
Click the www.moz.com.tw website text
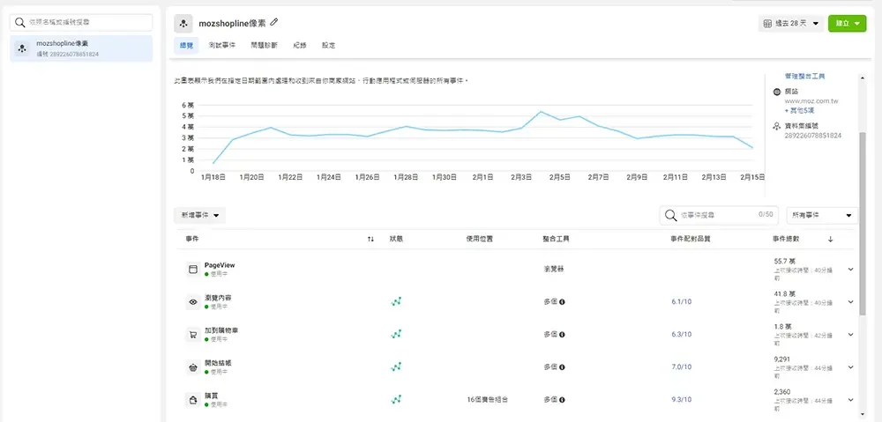pyautogui.click(x=811, y=101)
